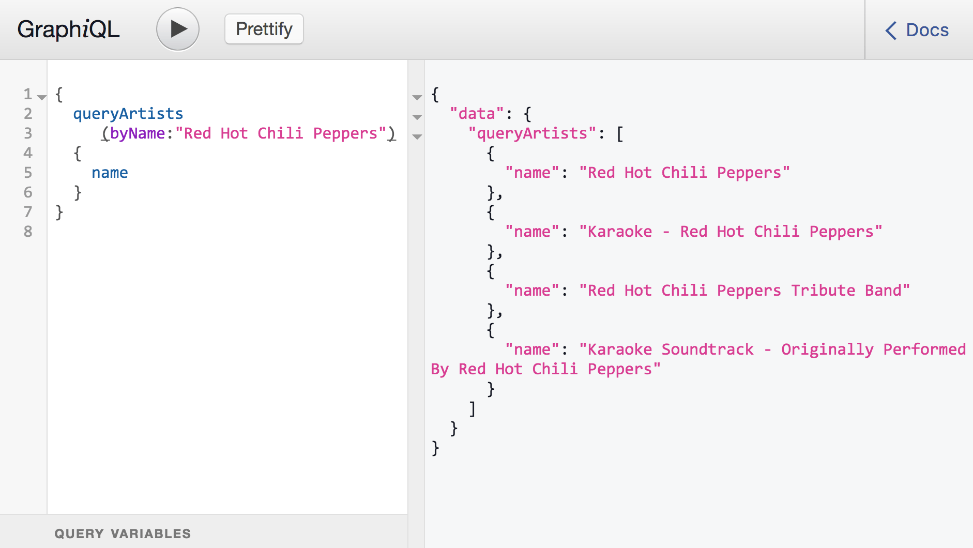Click the "Red Hot Chili Peppers Tribute Band" result

click(x=744, y=291)
